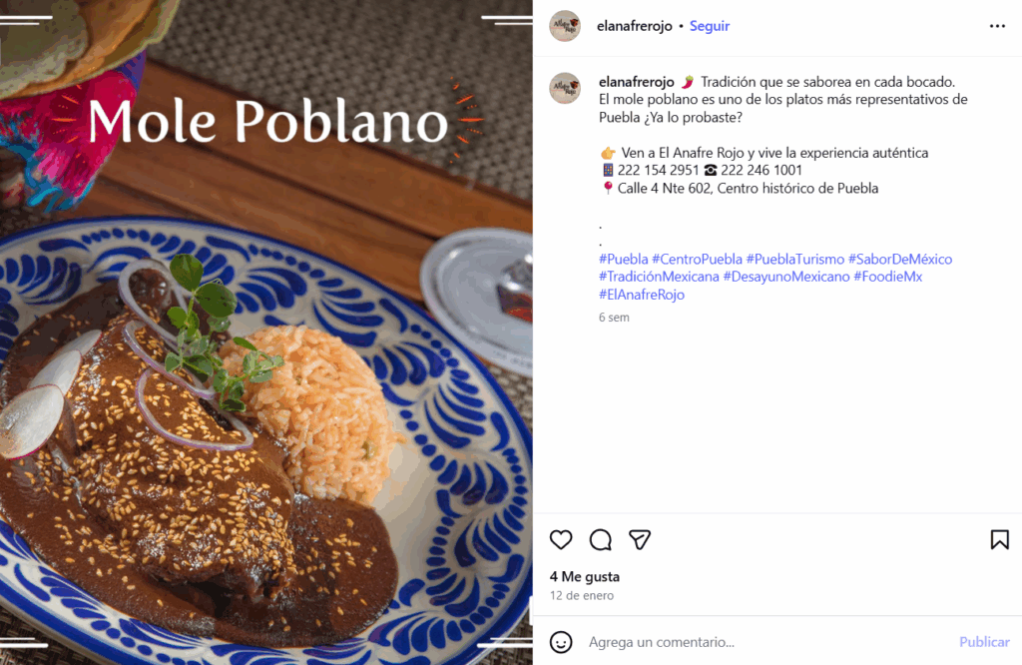Open the #SaborDeMéxico hashtag
Image resolution: width=1022 pixels, height=665 pixels.
click(900, 259)
